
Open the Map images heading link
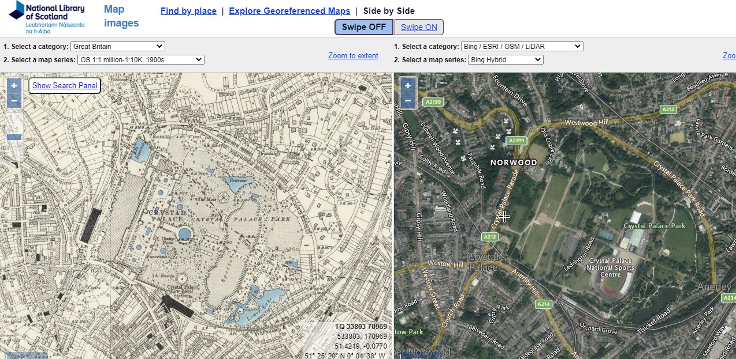click(121, 16)
